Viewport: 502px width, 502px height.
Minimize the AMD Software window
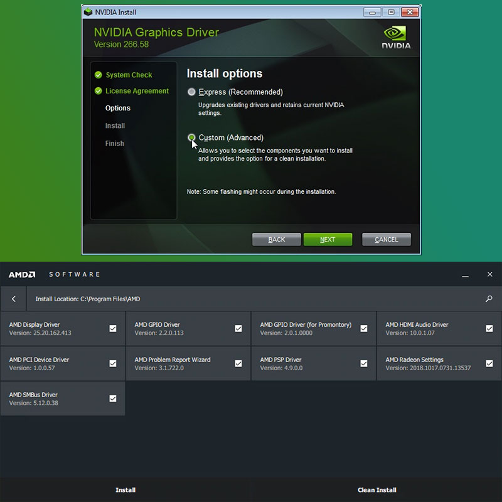coord(465,275)
